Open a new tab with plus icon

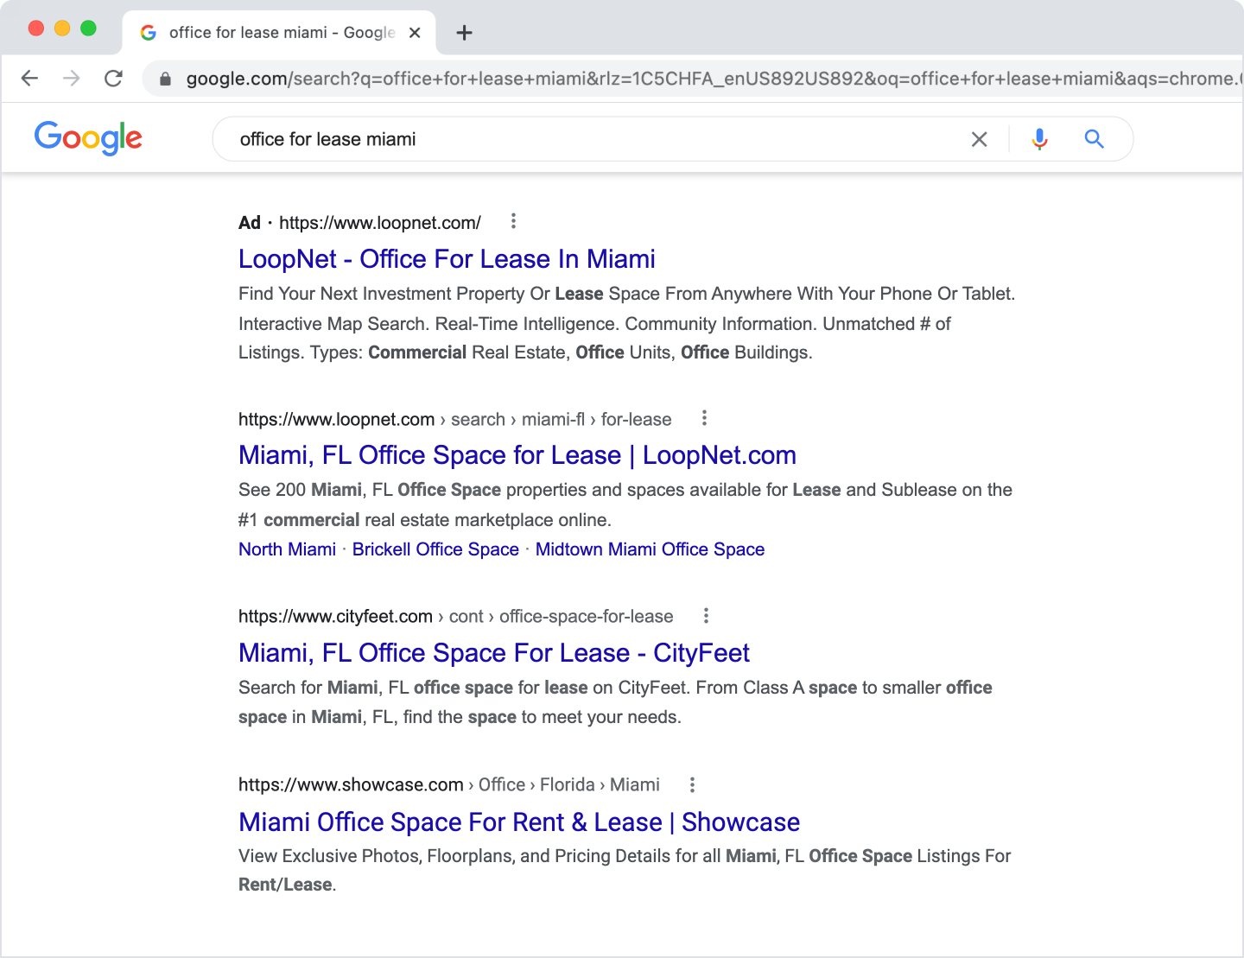point(465,33)
